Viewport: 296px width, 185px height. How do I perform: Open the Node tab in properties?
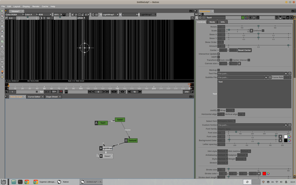[x=212, y=22]
